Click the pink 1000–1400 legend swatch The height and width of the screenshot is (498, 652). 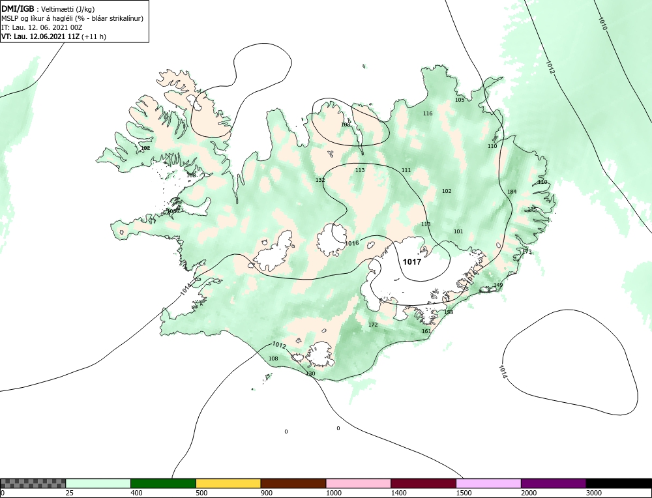coord(359,483)
